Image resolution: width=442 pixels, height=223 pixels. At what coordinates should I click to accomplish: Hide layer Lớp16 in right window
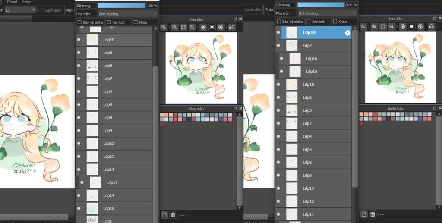[x=281, y=59]
